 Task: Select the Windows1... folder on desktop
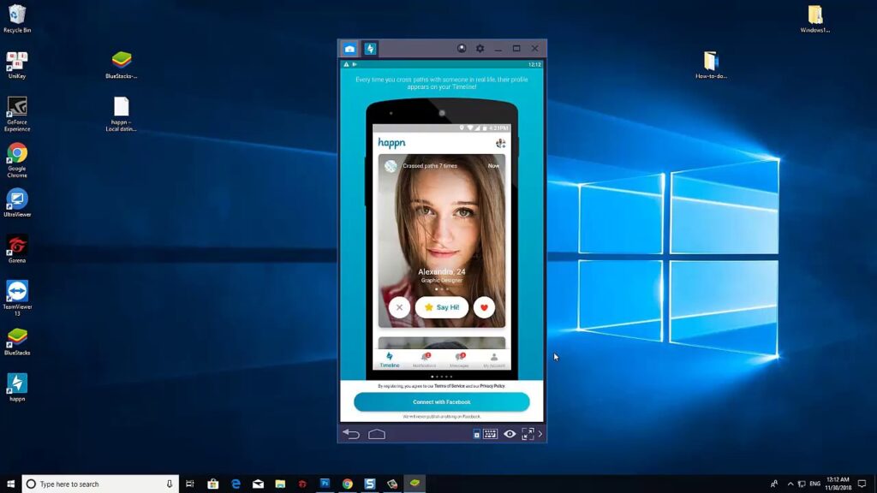click(x=815, y=19)
